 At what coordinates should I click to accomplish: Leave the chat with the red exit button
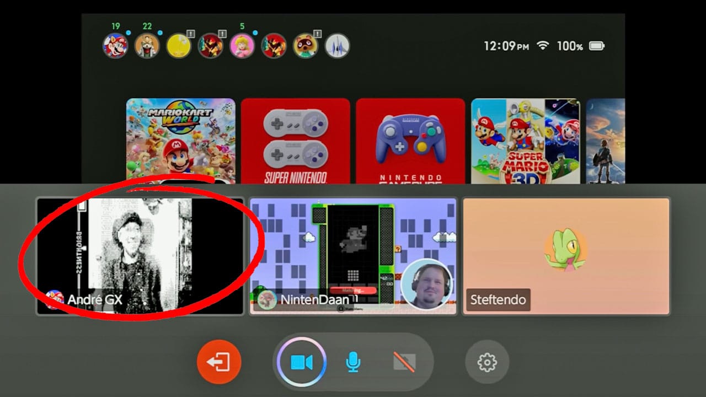pos(219,362)
